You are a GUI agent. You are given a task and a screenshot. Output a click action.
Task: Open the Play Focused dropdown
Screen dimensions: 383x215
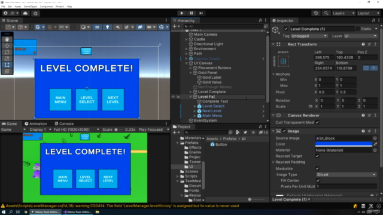[154, 130]
